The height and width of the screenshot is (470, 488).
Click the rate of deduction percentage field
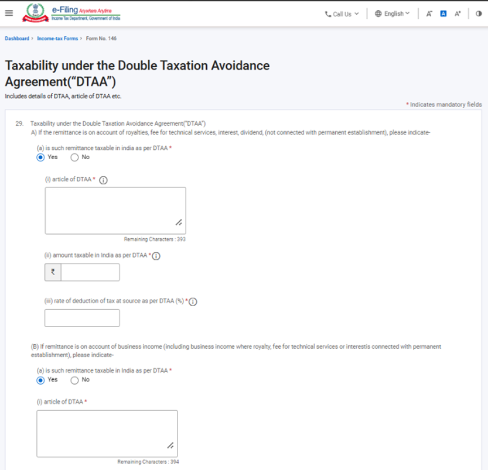pyautogui.click(x=82, y=318)
